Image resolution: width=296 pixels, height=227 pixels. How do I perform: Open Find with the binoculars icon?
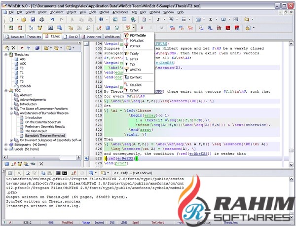[x=101, y=19]
